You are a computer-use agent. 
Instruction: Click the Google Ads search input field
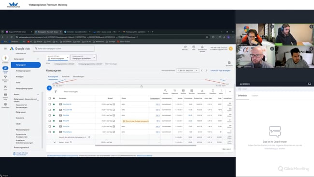point(64,48)
